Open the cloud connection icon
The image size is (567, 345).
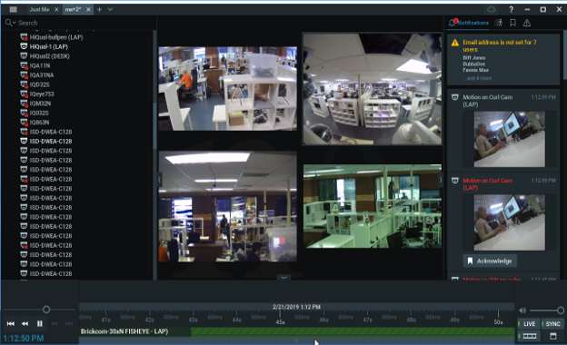[491, 9]
